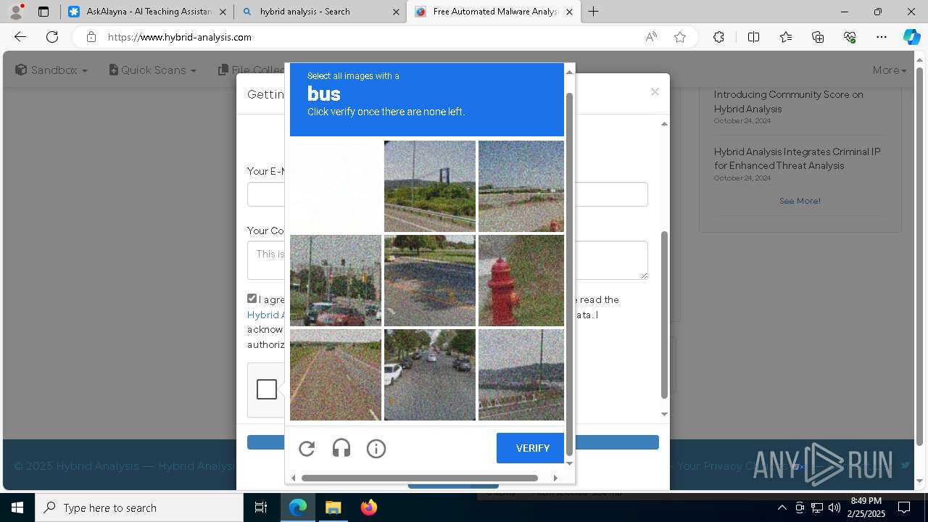Toggle read aloud in address bar
Viewport: 928px width, 522px height.
651,37
